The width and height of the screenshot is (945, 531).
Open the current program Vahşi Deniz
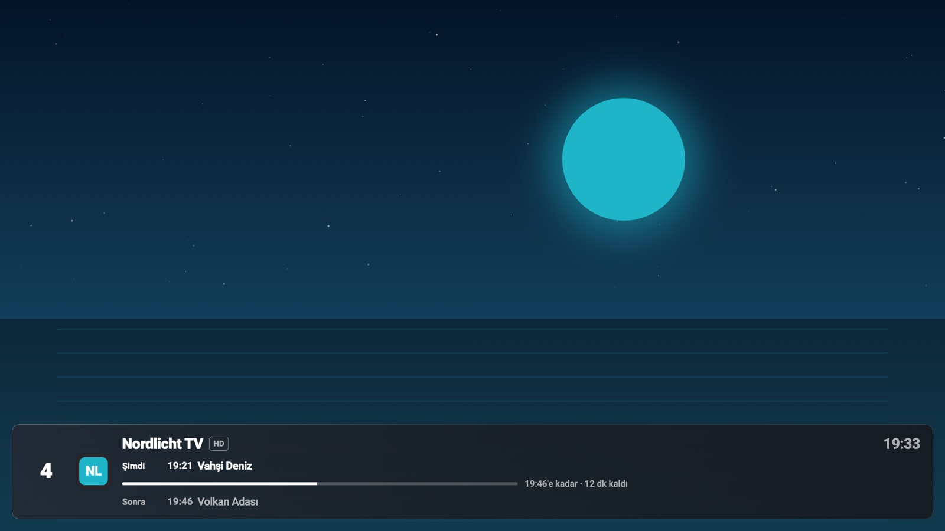[224, 466]
